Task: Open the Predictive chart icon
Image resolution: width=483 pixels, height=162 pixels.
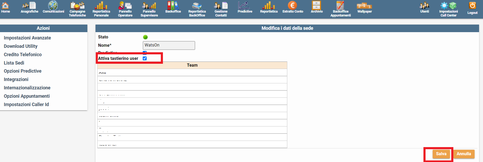Action: pos(245,5)
